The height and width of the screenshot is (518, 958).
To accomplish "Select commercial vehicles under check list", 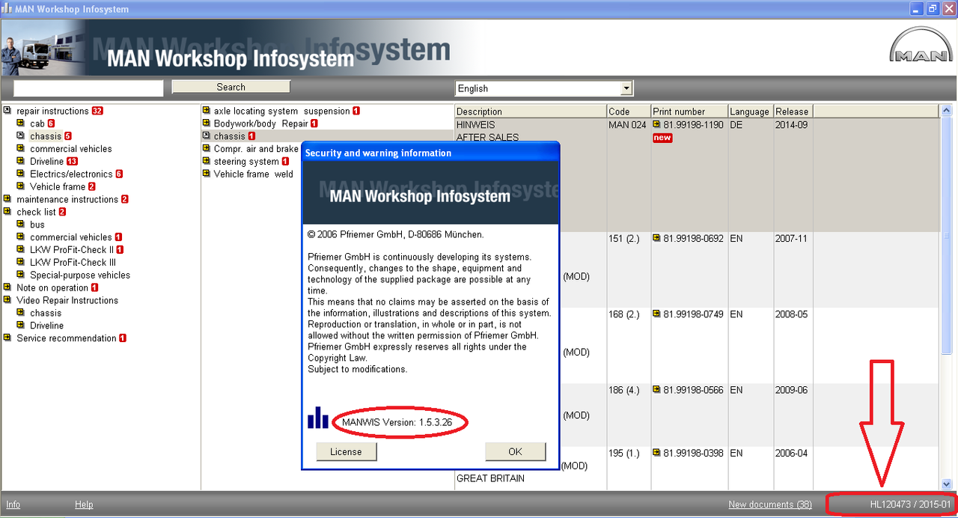I will click(71, 237).
